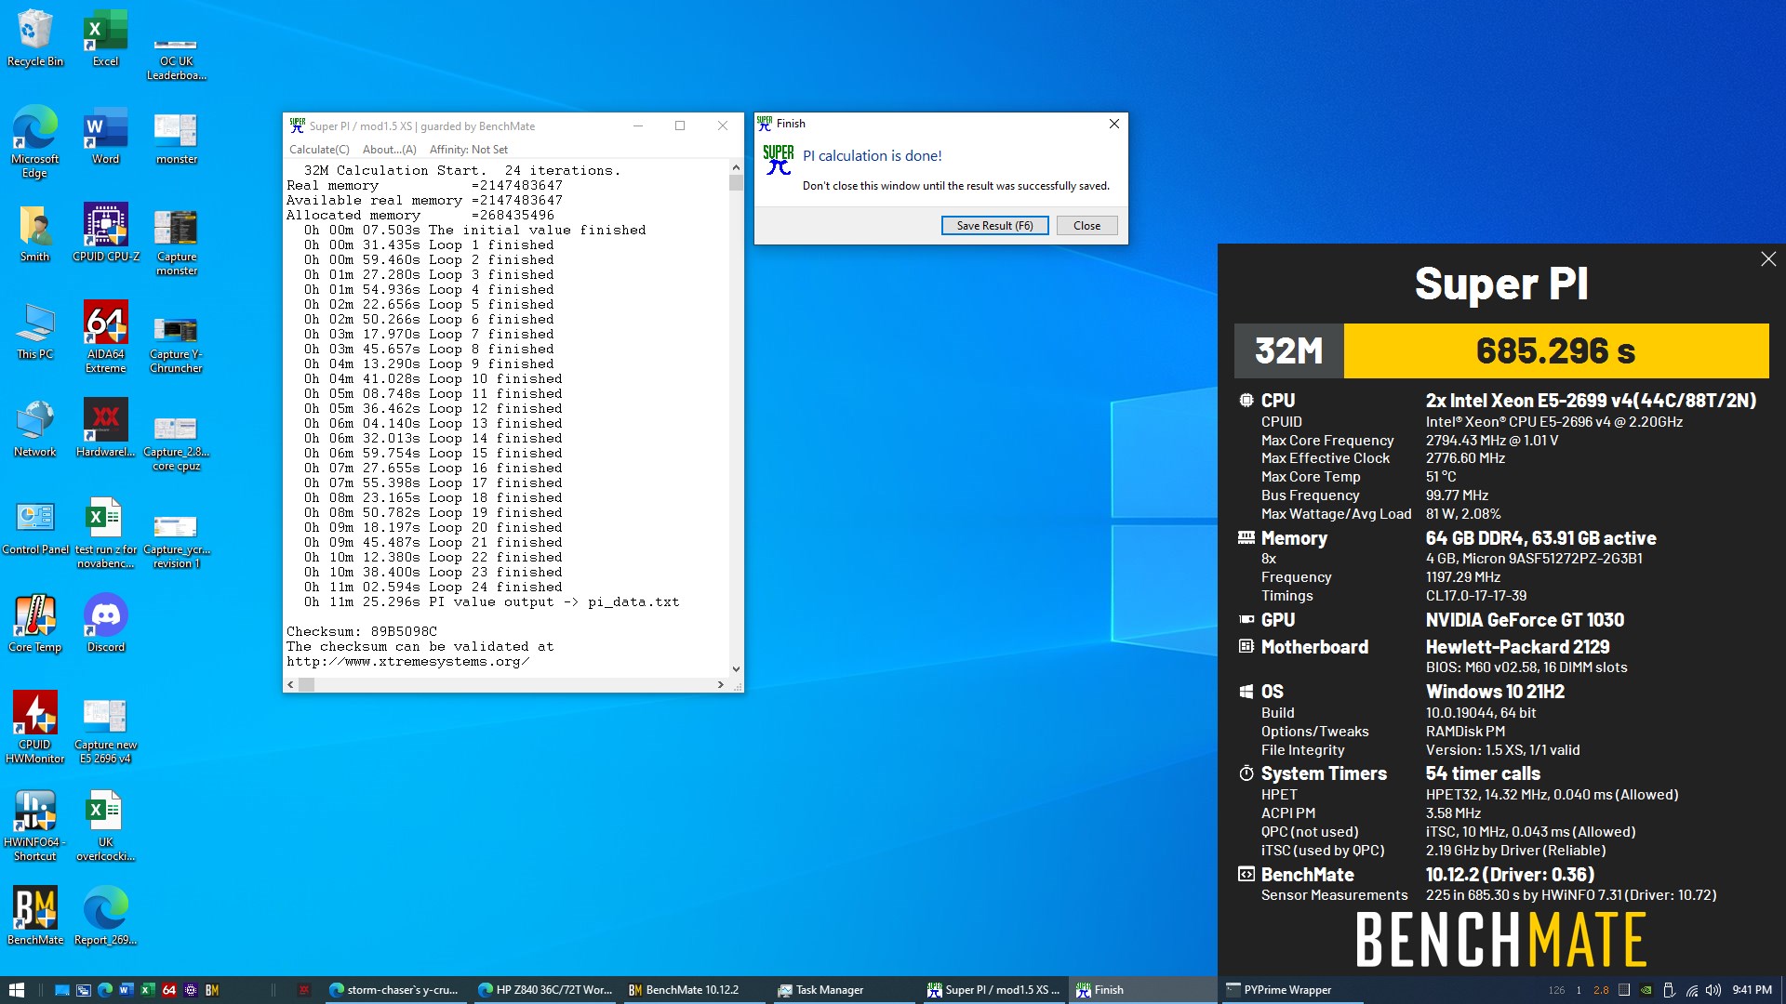The image size is (1786, 1004).
Task: Select the Control Panel desktop icon
Action: (x=35, y=526)
